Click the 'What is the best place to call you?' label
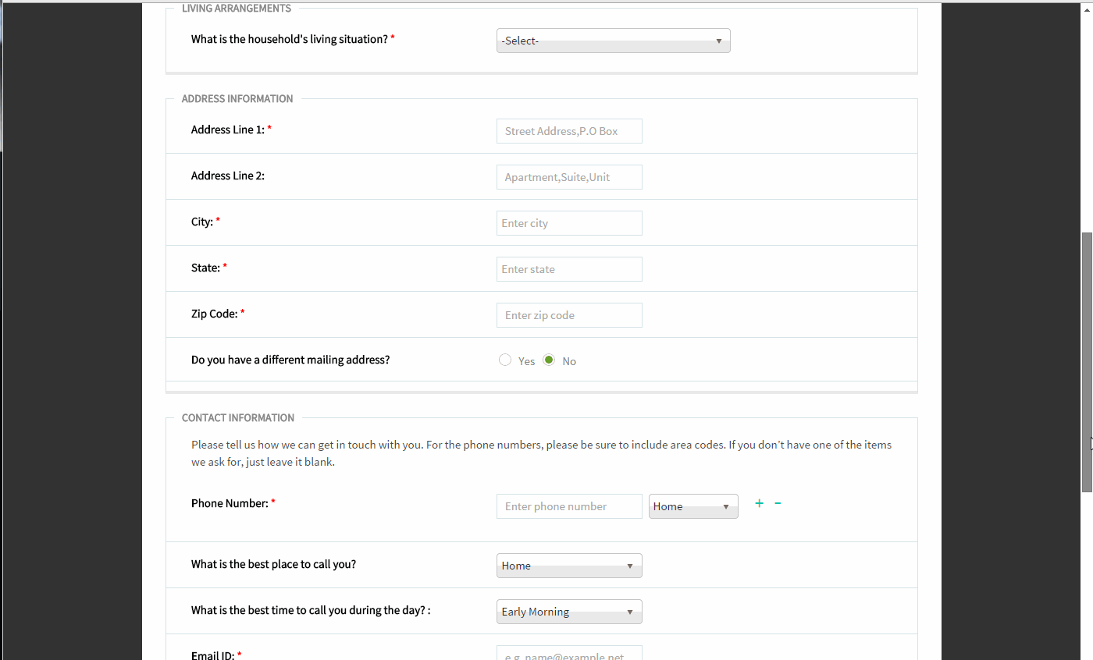This screenshot has width=1093, height=660. 273,564
